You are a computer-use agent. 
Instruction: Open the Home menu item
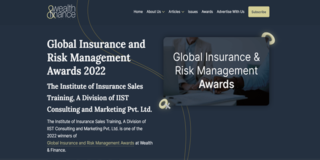138,12
